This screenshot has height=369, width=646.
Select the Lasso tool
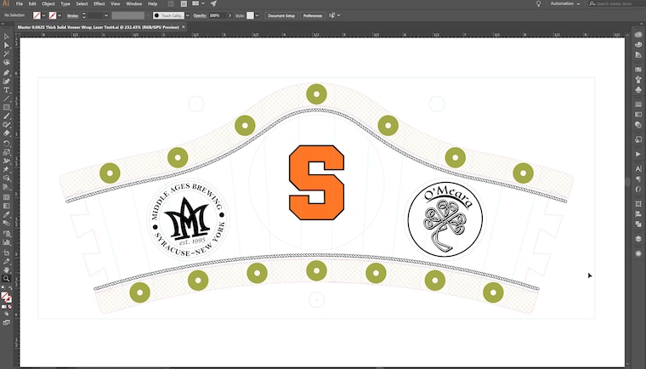[6, 63]
